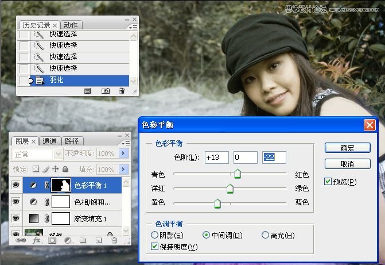Image resolution: width=385 pixels, height=265 pixels.
Task: Open the Layers panel flyout menu
Action: (x=126, y=143)
